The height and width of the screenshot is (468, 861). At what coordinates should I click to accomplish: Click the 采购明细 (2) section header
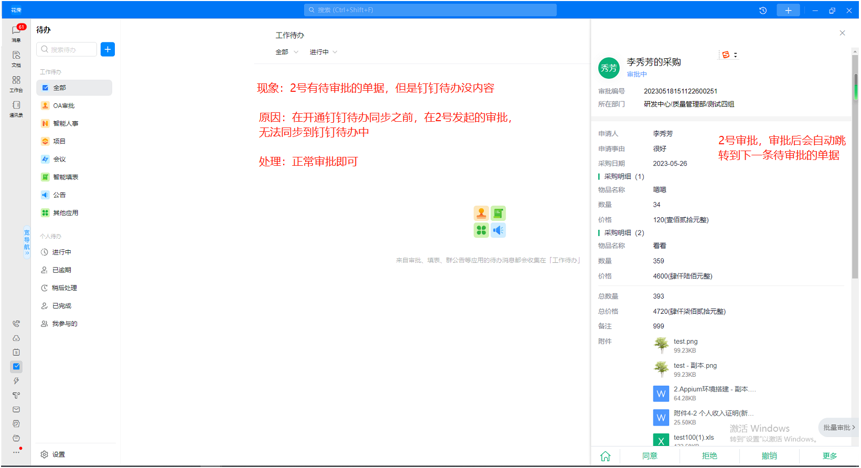click(x=623, y=233)
